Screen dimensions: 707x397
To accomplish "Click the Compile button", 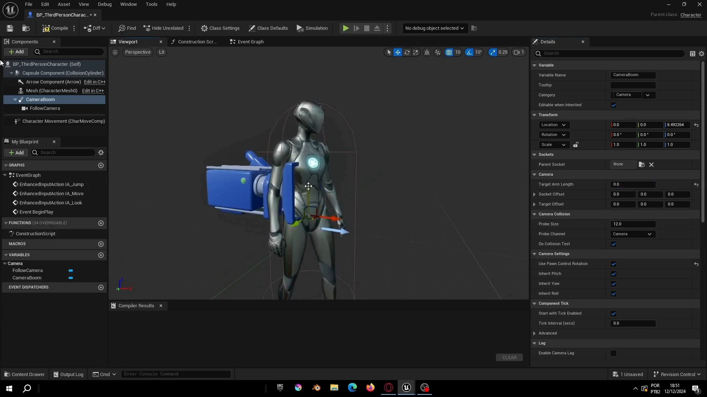I will click(x=55, y=28).
